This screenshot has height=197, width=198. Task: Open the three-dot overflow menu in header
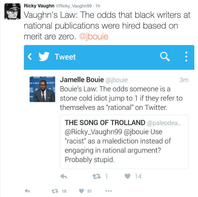186,56
